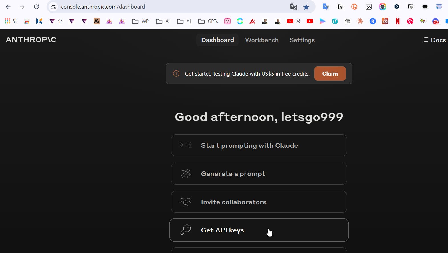Open the teal swirl square bookmark

click(335, 21)
